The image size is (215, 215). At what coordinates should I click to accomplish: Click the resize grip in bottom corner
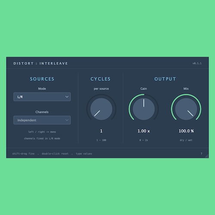click(x=207, y=156)
